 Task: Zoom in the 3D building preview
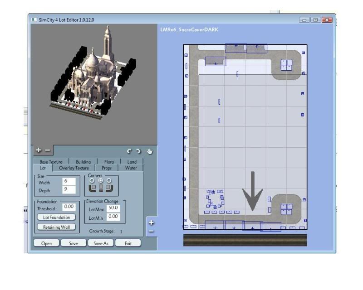[39, 150]
